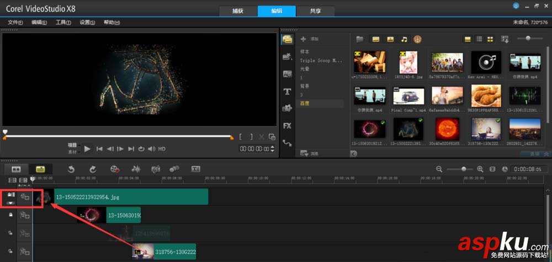The width and height of the screenshot is (552, 262).
Task: Click the Undo arrow in timeline toolbar
Action: (71, 170)
